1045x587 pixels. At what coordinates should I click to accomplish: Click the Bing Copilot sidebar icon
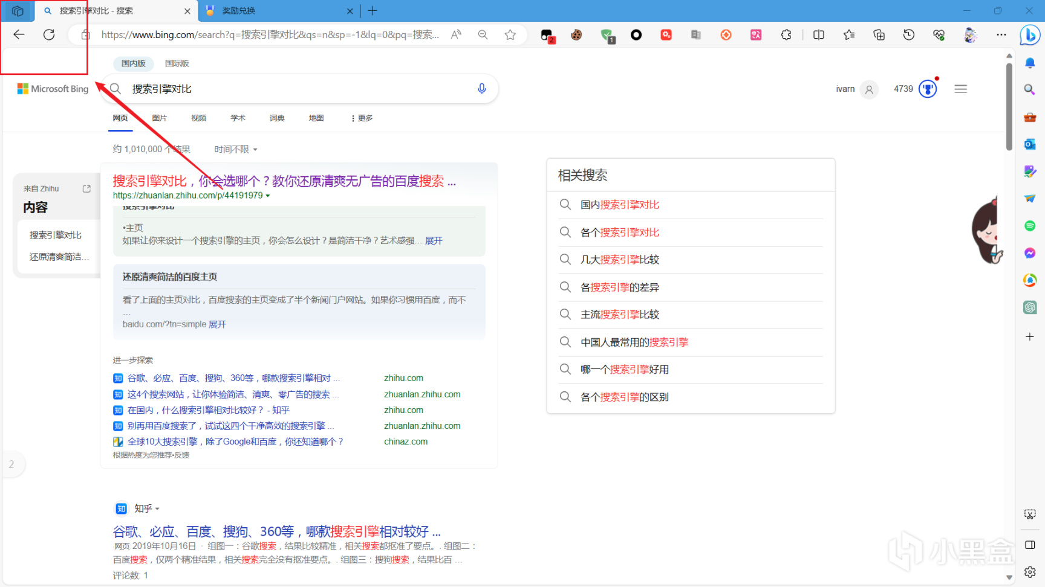1029,35
